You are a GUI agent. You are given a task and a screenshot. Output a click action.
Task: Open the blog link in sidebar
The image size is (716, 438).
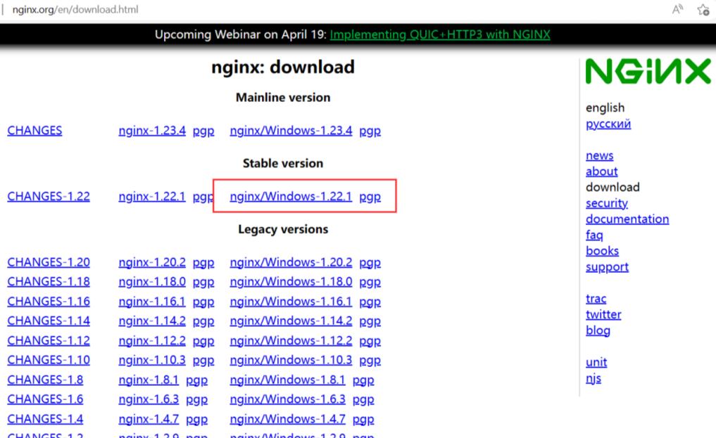pos(598,330)
